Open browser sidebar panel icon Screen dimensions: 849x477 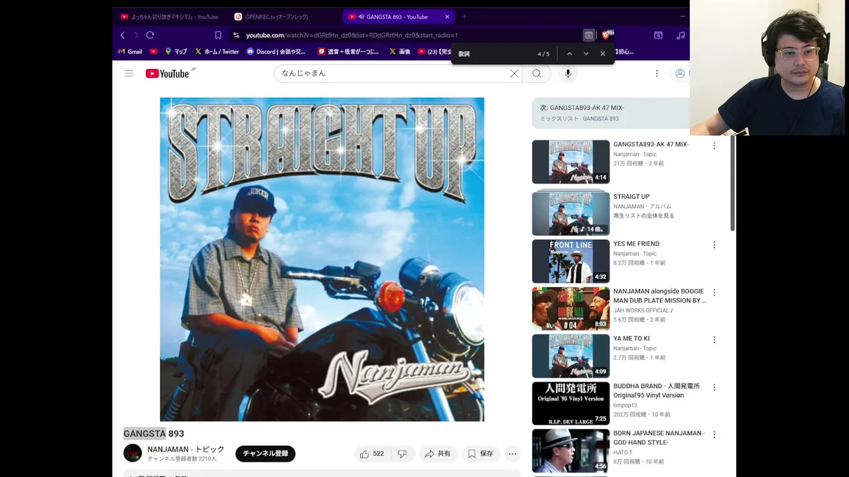tap(658, 35)
